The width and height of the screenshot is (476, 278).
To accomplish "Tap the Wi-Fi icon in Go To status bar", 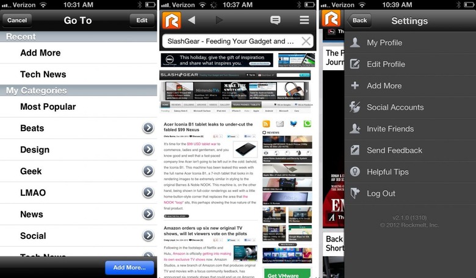I will click(43, 4).
